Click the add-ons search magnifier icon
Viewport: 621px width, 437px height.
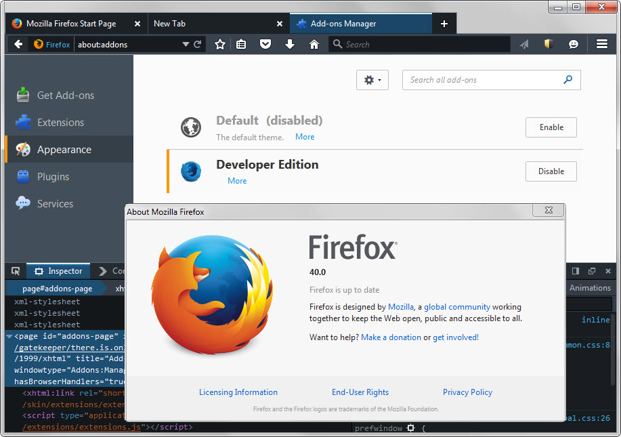(568, 80)
